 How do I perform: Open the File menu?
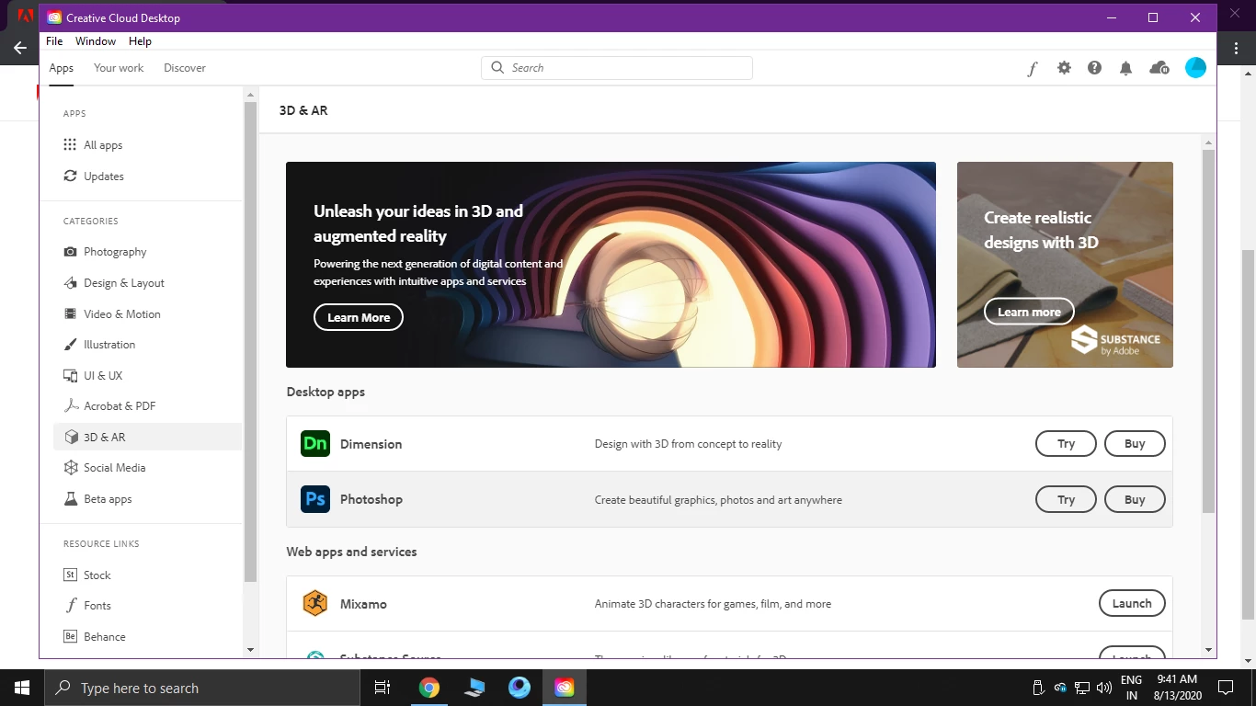[x=54, y=41]
